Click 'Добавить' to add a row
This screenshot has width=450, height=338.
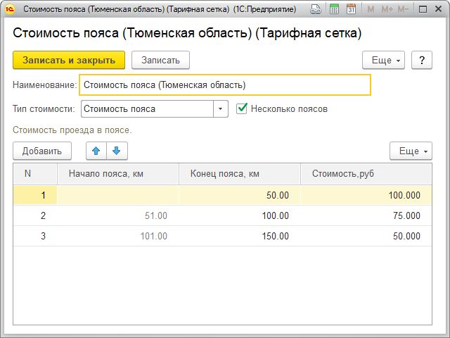pos(42,151)
